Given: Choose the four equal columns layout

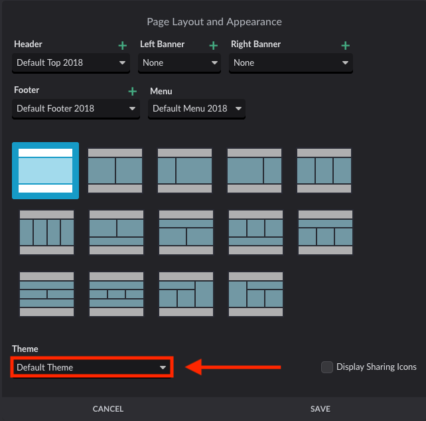Looking at the screenshot, I should 46,232.
